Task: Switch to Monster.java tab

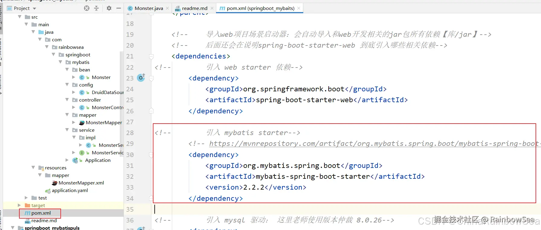Action: [x=149, y=8]
